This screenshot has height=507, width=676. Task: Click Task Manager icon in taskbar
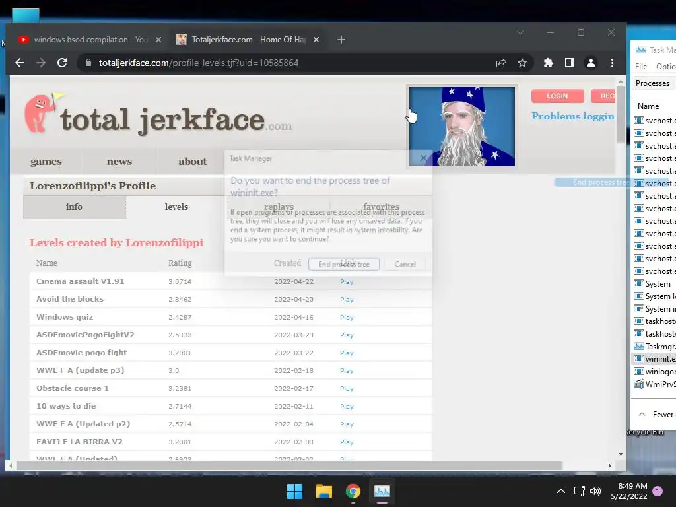[382, 491]
